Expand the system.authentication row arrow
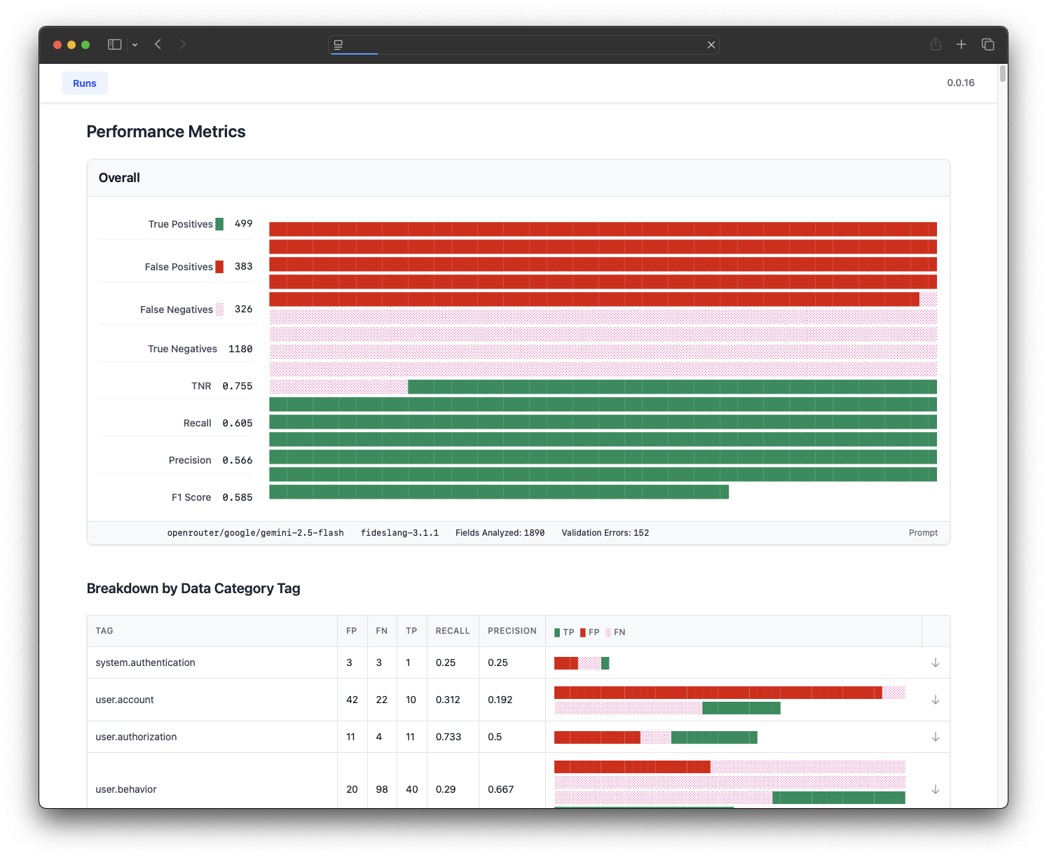This screenshot has width=1047, height=860. click(935, 663)
